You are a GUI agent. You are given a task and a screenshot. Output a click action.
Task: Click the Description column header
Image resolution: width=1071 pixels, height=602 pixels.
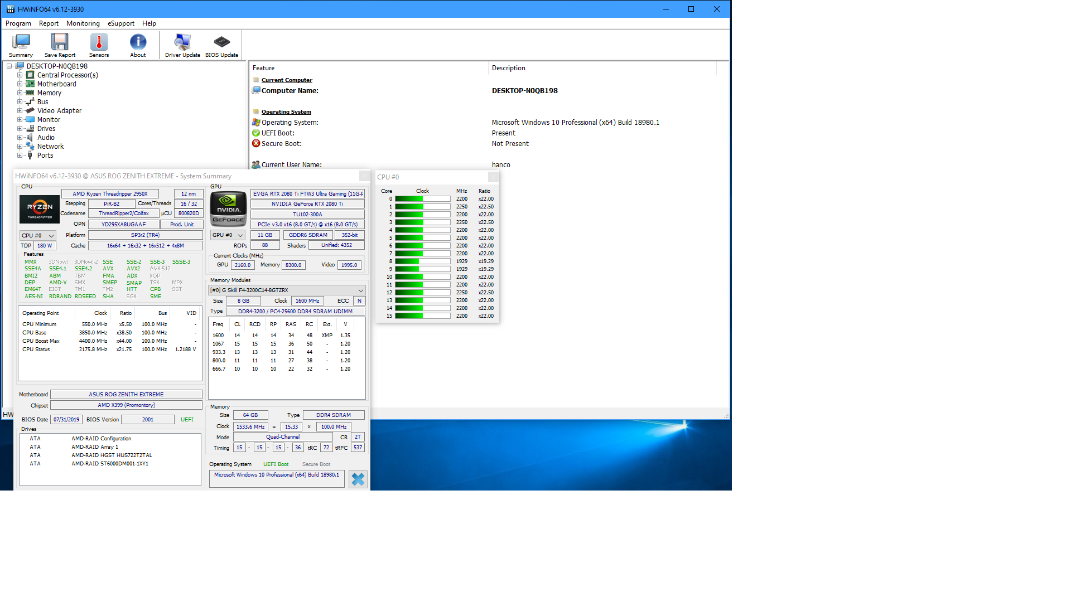pyautogui.click(x=602, y=68)
